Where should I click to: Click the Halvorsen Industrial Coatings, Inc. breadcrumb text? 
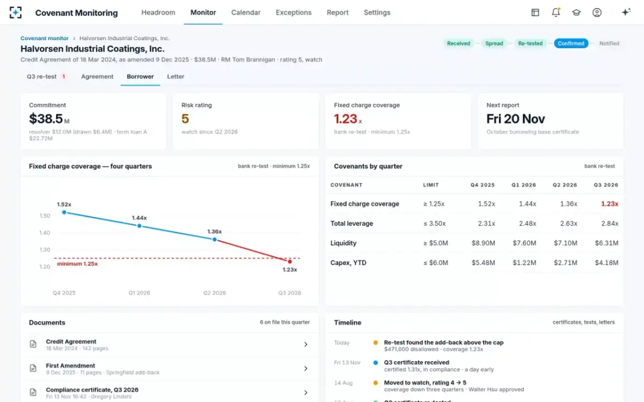(125, 39)
